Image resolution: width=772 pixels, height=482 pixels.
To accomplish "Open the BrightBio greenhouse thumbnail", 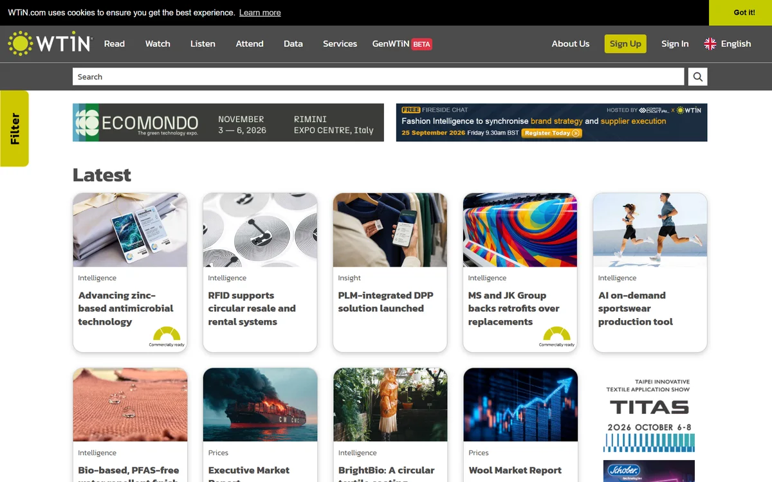I will (x=390, y=405).
